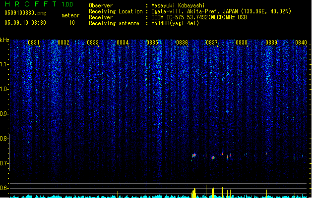
Task: Click the 1.0 kHz axis label
Action: (4, 89)
